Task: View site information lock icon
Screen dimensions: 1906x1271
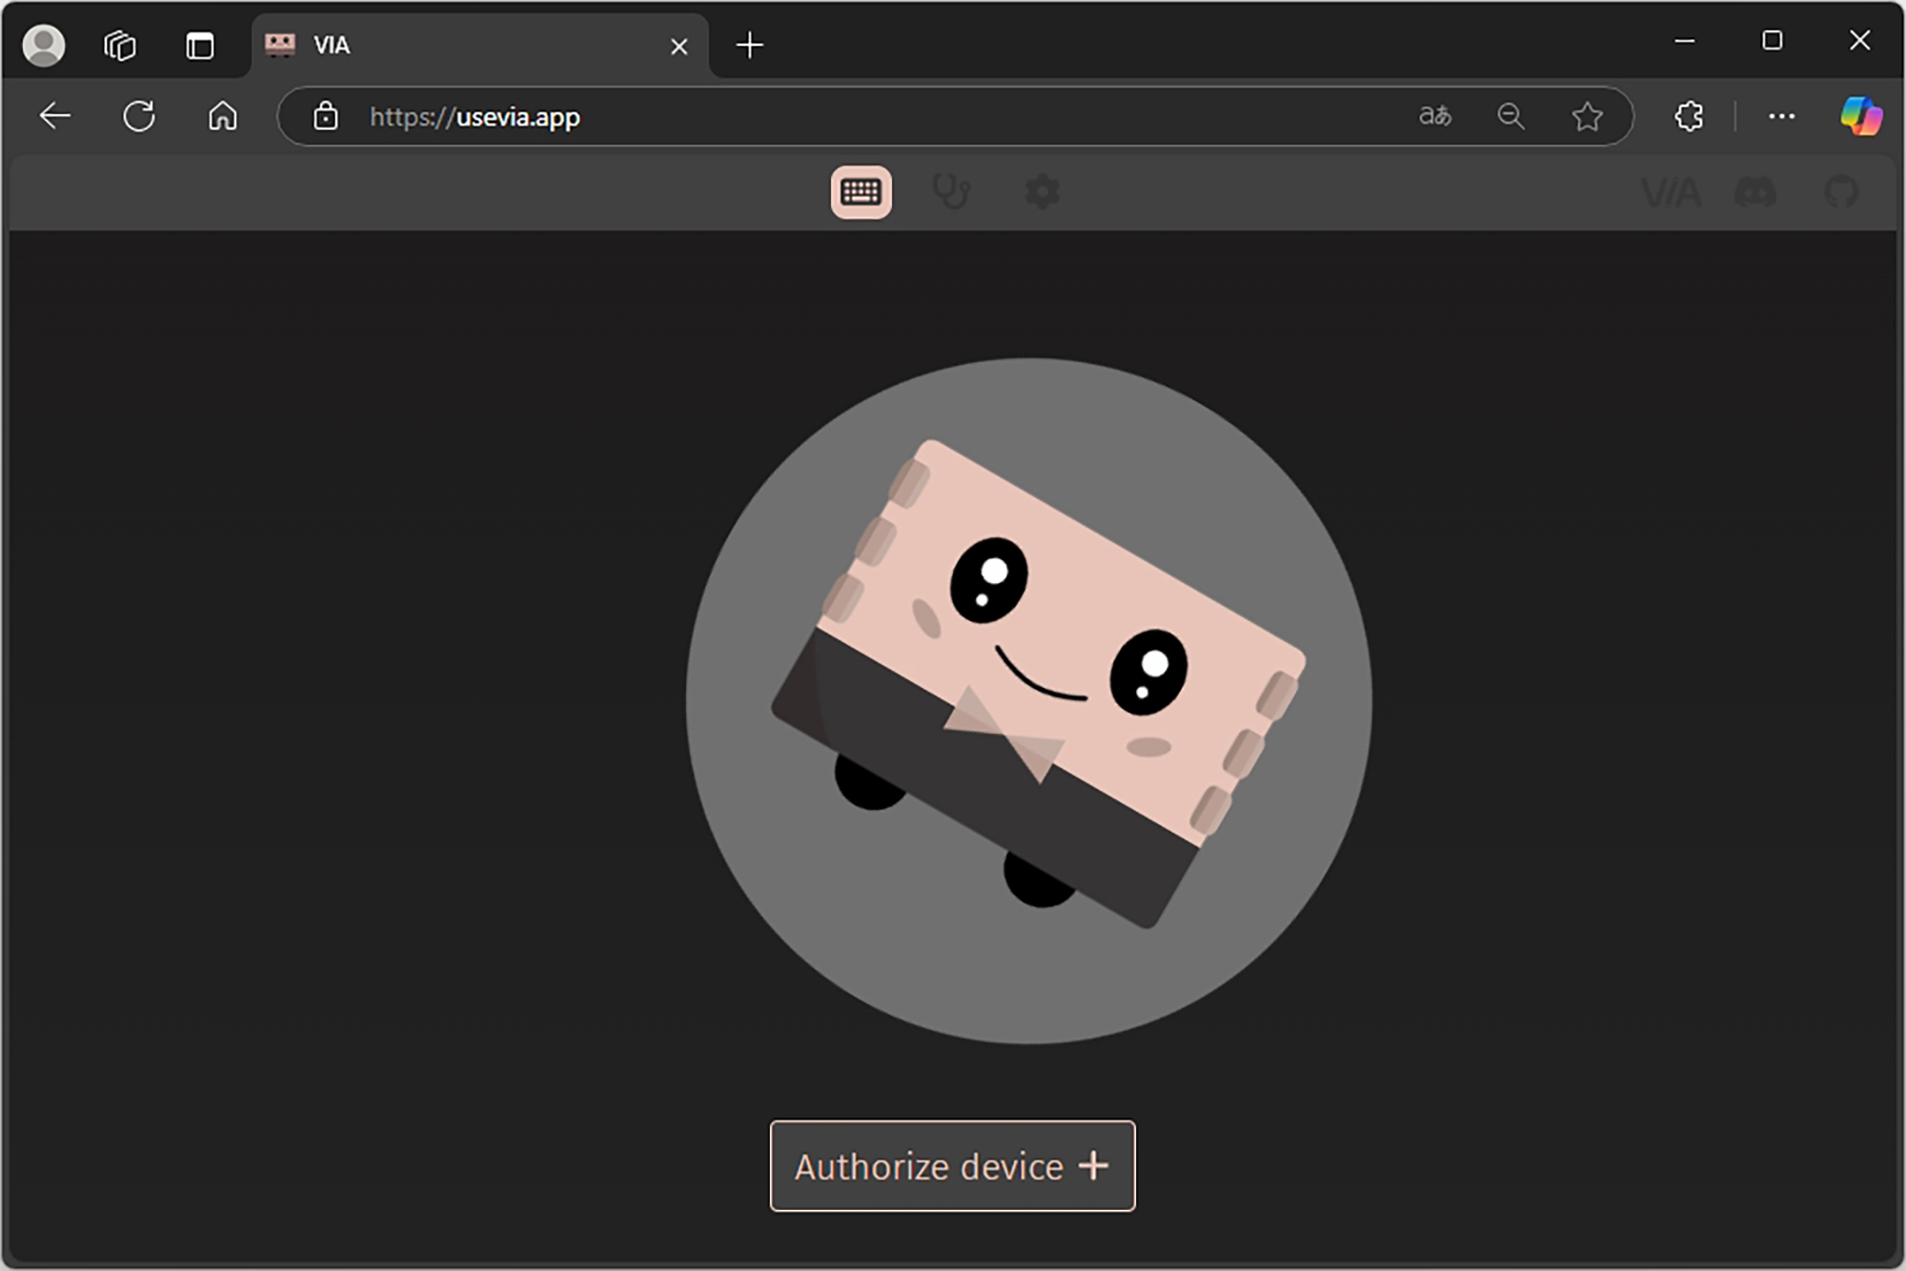Action: [x=326, y=116]
